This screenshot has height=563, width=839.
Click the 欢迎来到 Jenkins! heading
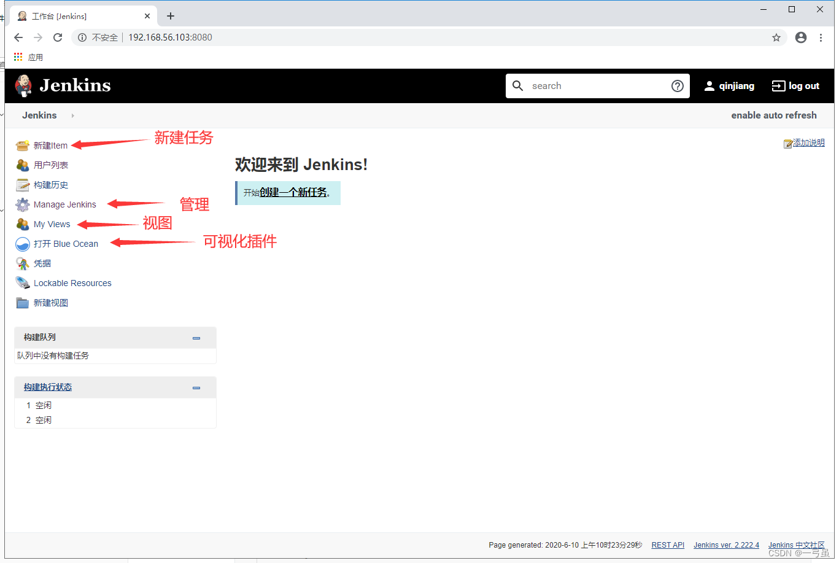tap(301, 165)
